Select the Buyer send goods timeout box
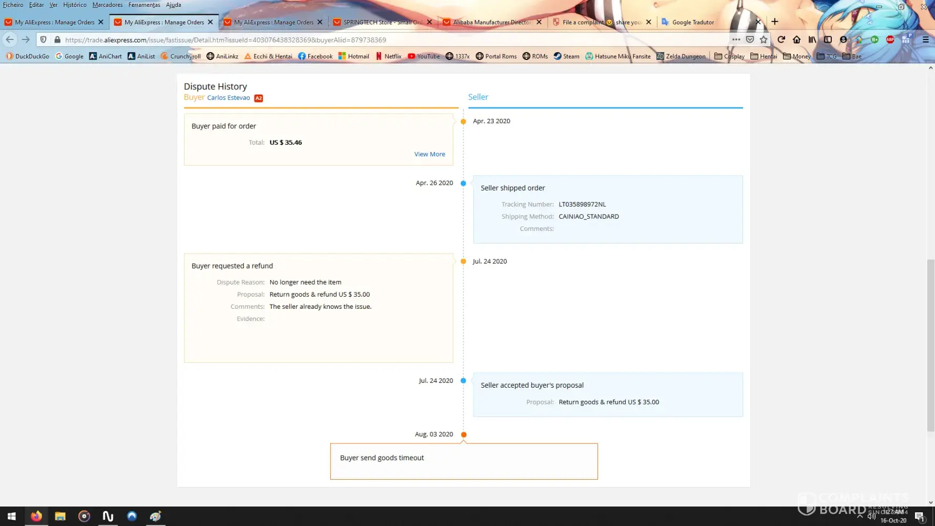 (464, 461)
